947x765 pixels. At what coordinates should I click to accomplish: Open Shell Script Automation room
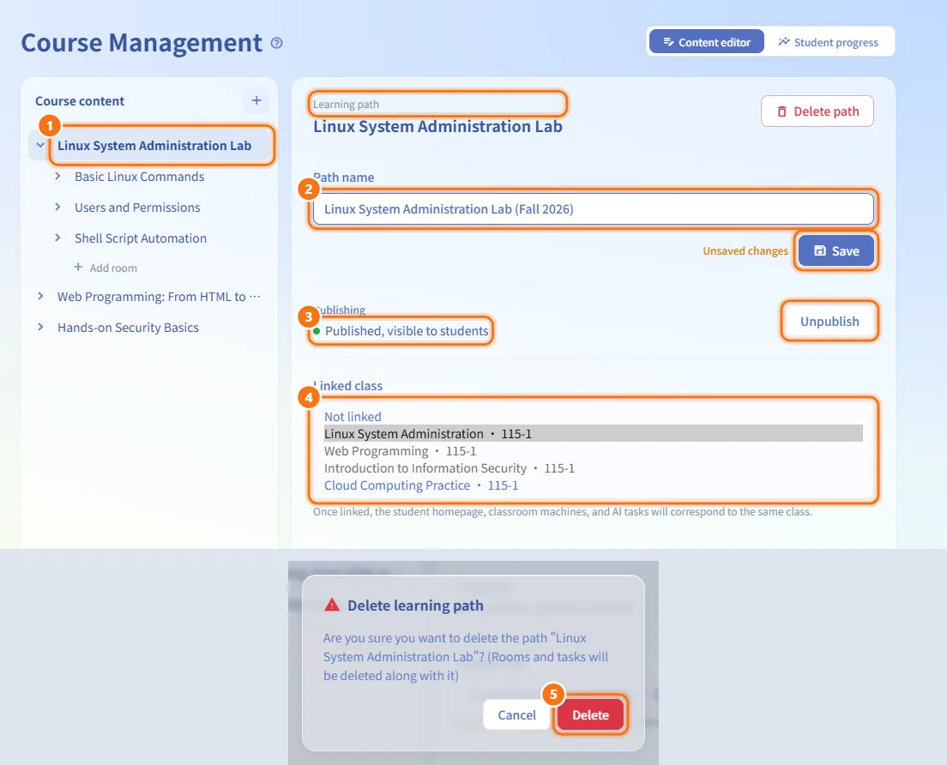pos(140,238)
